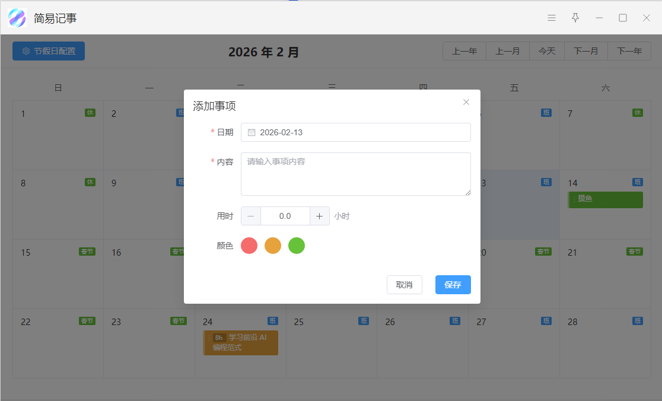Navigate to 下一月 next month
The image size is (662, 401).
(x=586, y=52)
